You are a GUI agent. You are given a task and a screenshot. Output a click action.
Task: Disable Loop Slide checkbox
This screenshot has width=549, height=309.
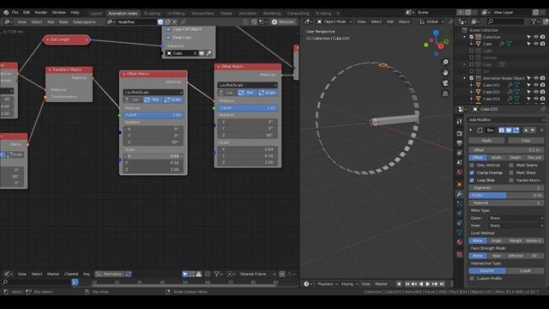click(x=472, y=180)
